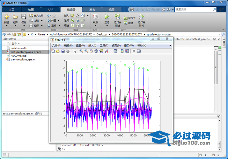
Task: Click the search documentation input field
Action: 194,10
